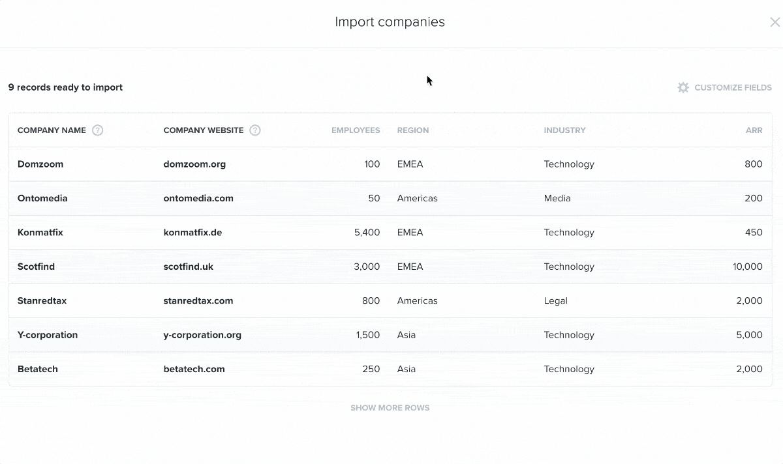This screenshot has height=464, width=783.
Task: Click the Customize Fields text button
Action: click(733, 87)
